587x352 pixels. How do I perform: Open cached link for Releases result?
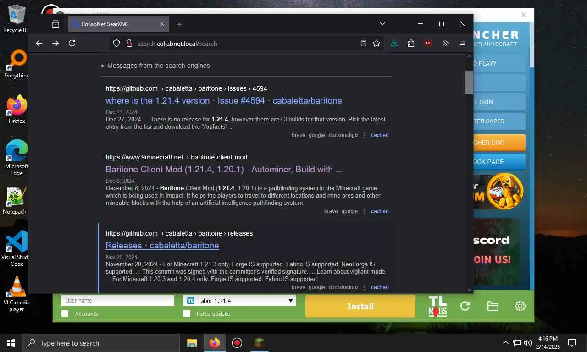point(380,287)
